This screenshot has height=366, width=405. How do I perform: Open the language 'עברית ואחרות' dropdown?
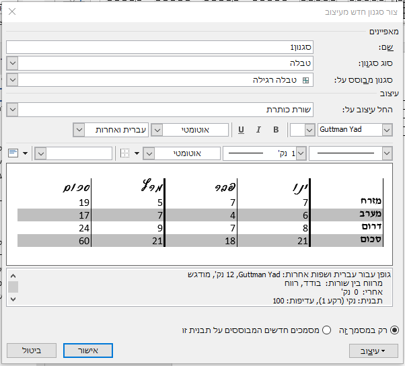click(x=79, y=130)
